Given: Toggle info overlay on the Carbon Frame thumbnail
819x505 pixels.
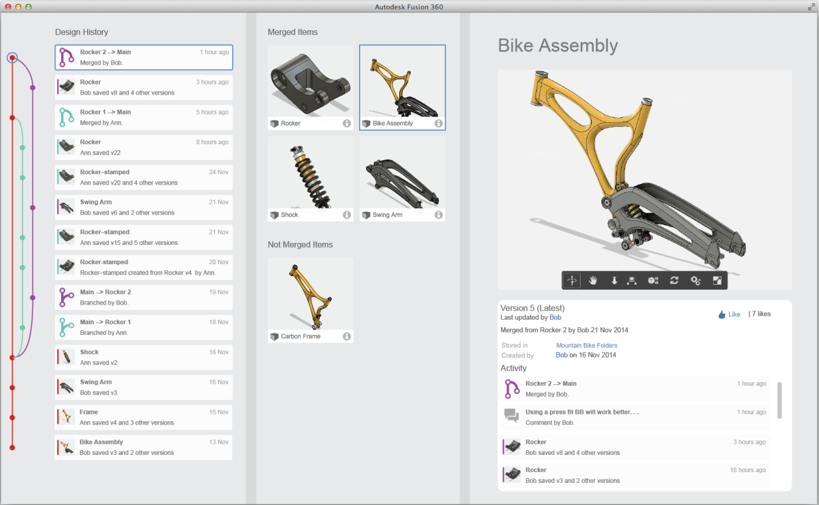Looking at the screenshot, I should 347,336.
